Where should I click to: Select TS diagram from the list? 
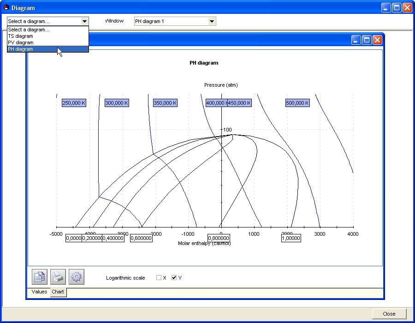coord(48,36)
